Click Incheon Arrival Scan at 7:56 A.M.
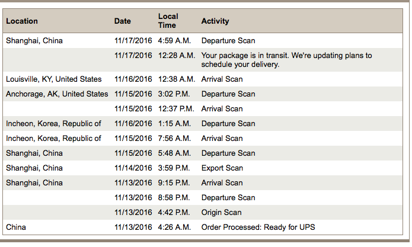The height and width of the screenshot is (247, 412). coord(203,139)
